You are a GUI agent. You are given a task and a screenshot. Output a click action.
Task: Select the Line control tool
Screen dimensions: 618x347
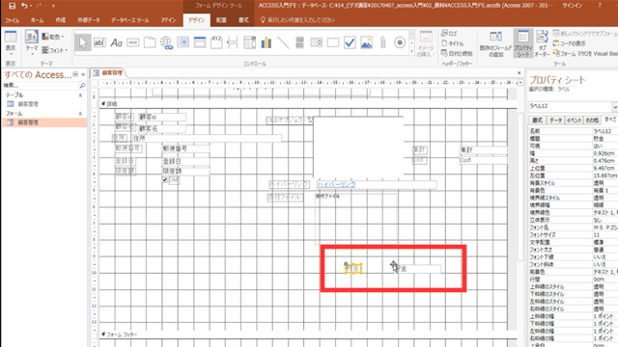click(283, 42)
